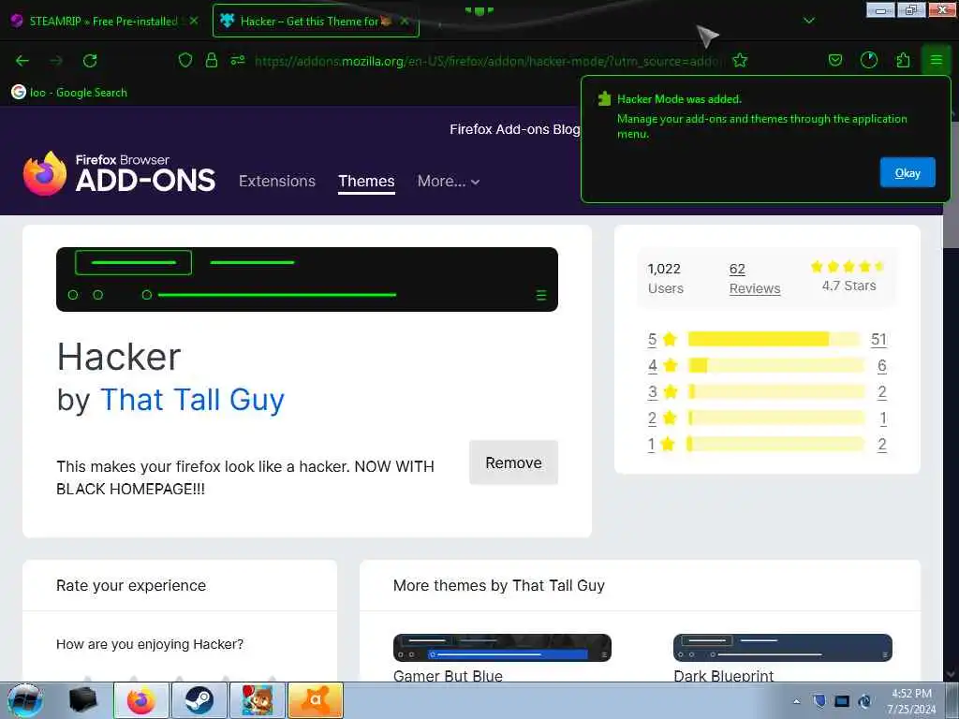
Task: Click the circular profile toolbar icon
Action: click(x=868, y=60)
